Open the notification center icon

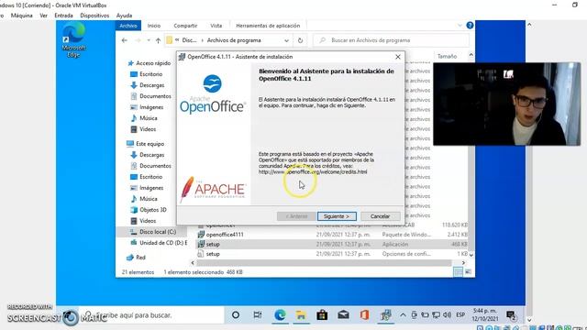pos(512,315)
